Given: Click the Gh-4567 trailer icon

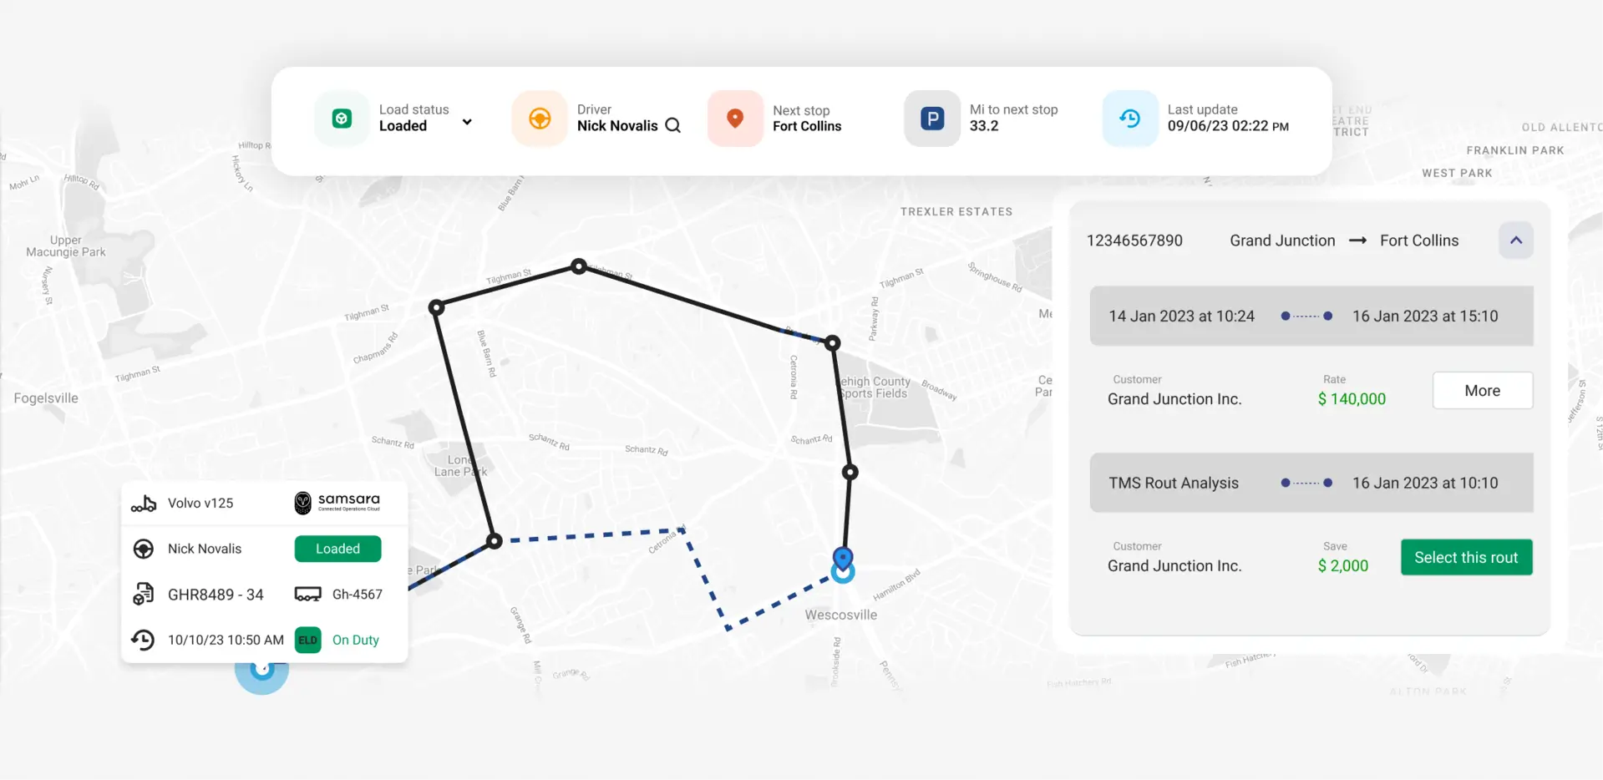Looking at the screenshot, I should tap(307, 595).
